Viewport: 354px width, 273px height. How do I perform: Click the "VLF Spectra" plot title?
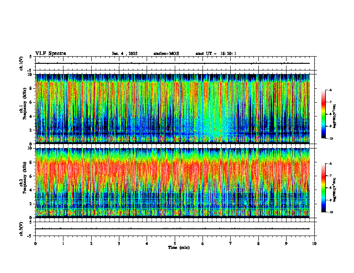point(51,54)
